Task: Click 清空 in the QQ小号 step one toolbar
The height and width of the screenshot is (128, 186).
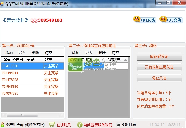Action: (x=49, y=53)
